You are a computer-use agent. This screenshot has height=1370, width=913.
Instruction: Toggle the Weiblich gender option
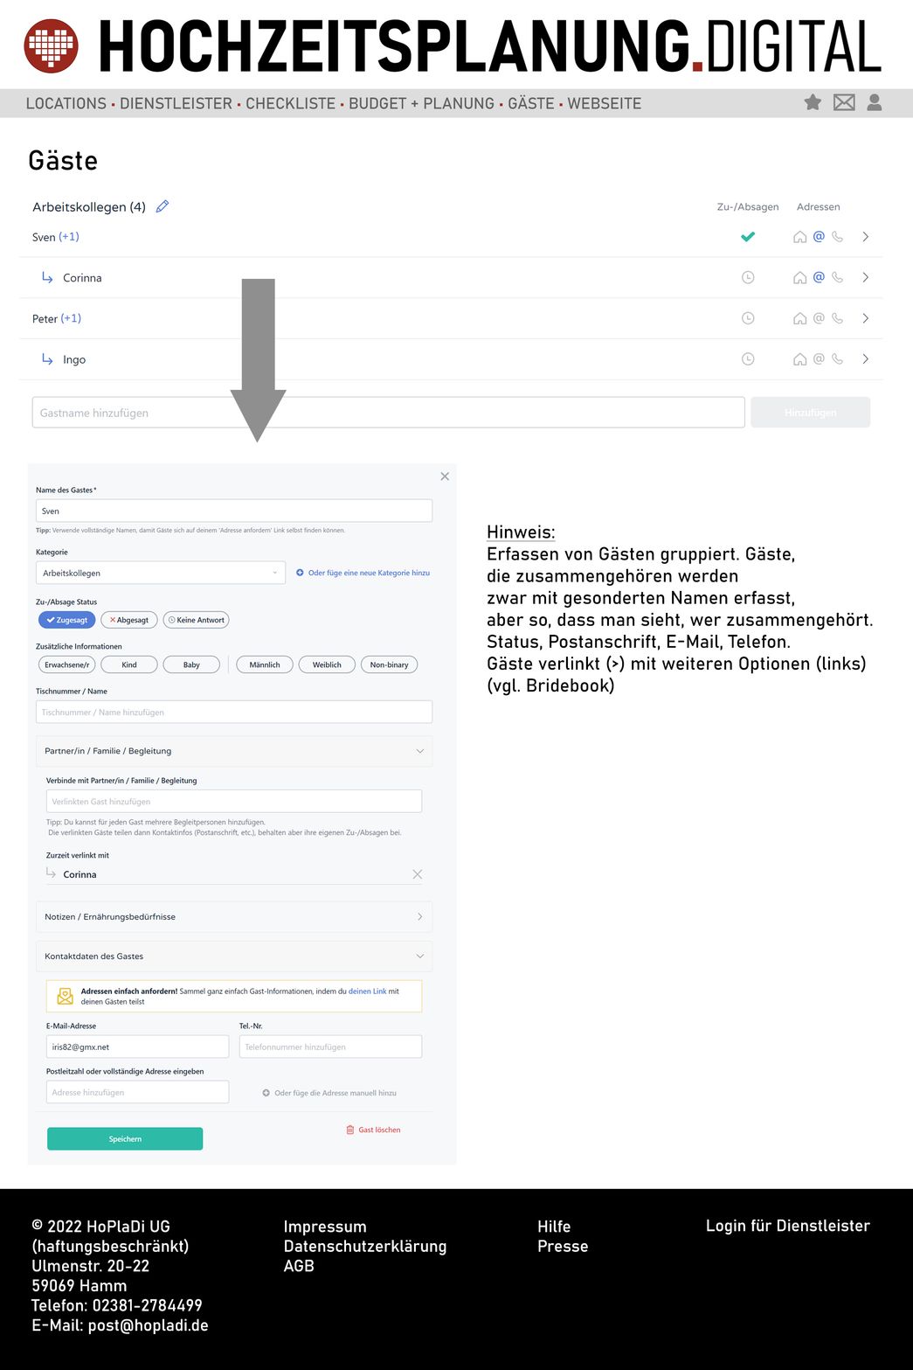[x=327, y=664]
